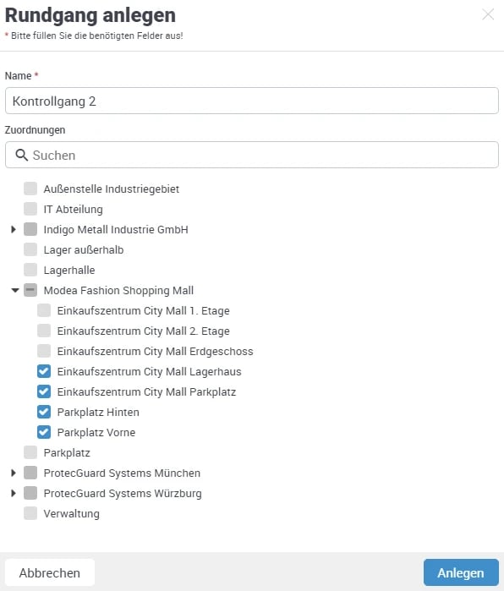Viewport: 504px width, 591px height.
Task: Toggle the Modea Fashion Shopping Mall checkbox
Action: [30, 290]
